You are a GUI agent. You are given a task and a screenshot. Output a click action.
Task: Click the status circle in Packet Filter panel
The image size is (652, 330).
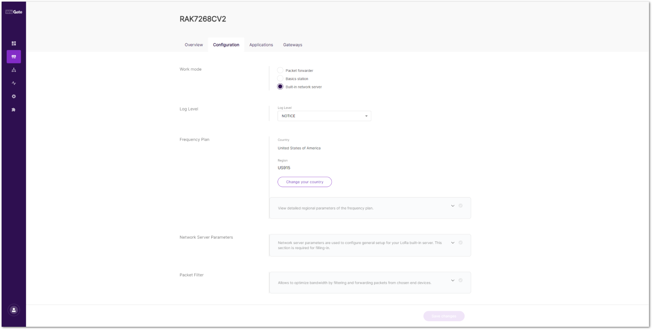click(461, 280)
